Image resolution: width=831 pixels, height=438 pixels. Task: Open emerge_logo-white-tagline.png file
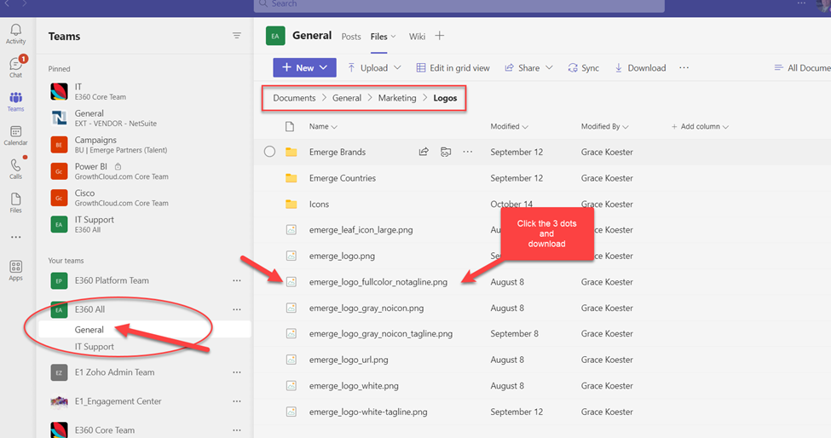[x=368, y=412]
